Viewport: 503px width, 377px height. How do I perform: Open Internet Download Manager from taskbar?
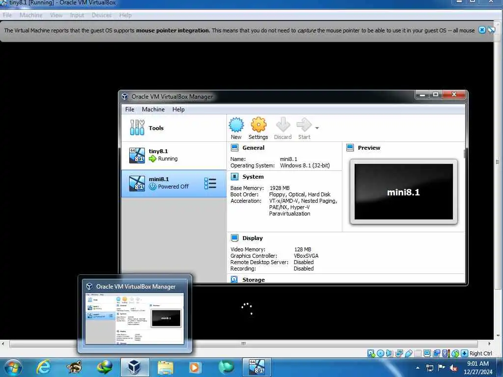click(104, 367)
